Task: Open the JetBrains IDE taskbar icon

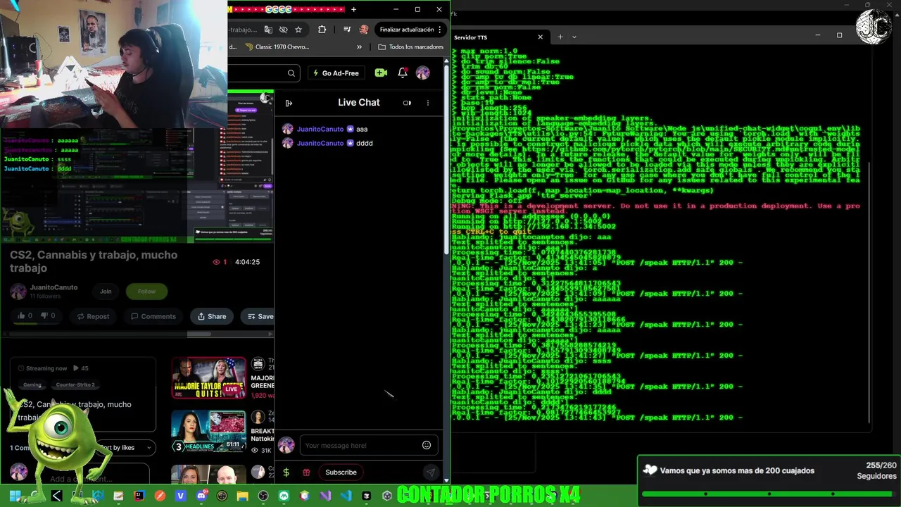Action: 139,496
